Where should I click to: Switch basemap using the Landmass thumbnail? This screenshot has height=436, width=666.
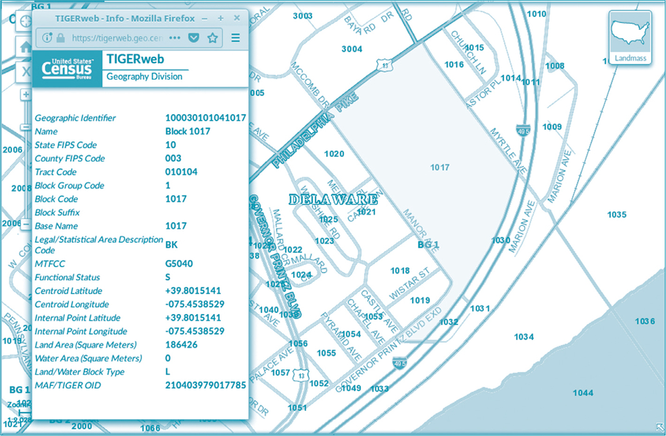point(630,37)
